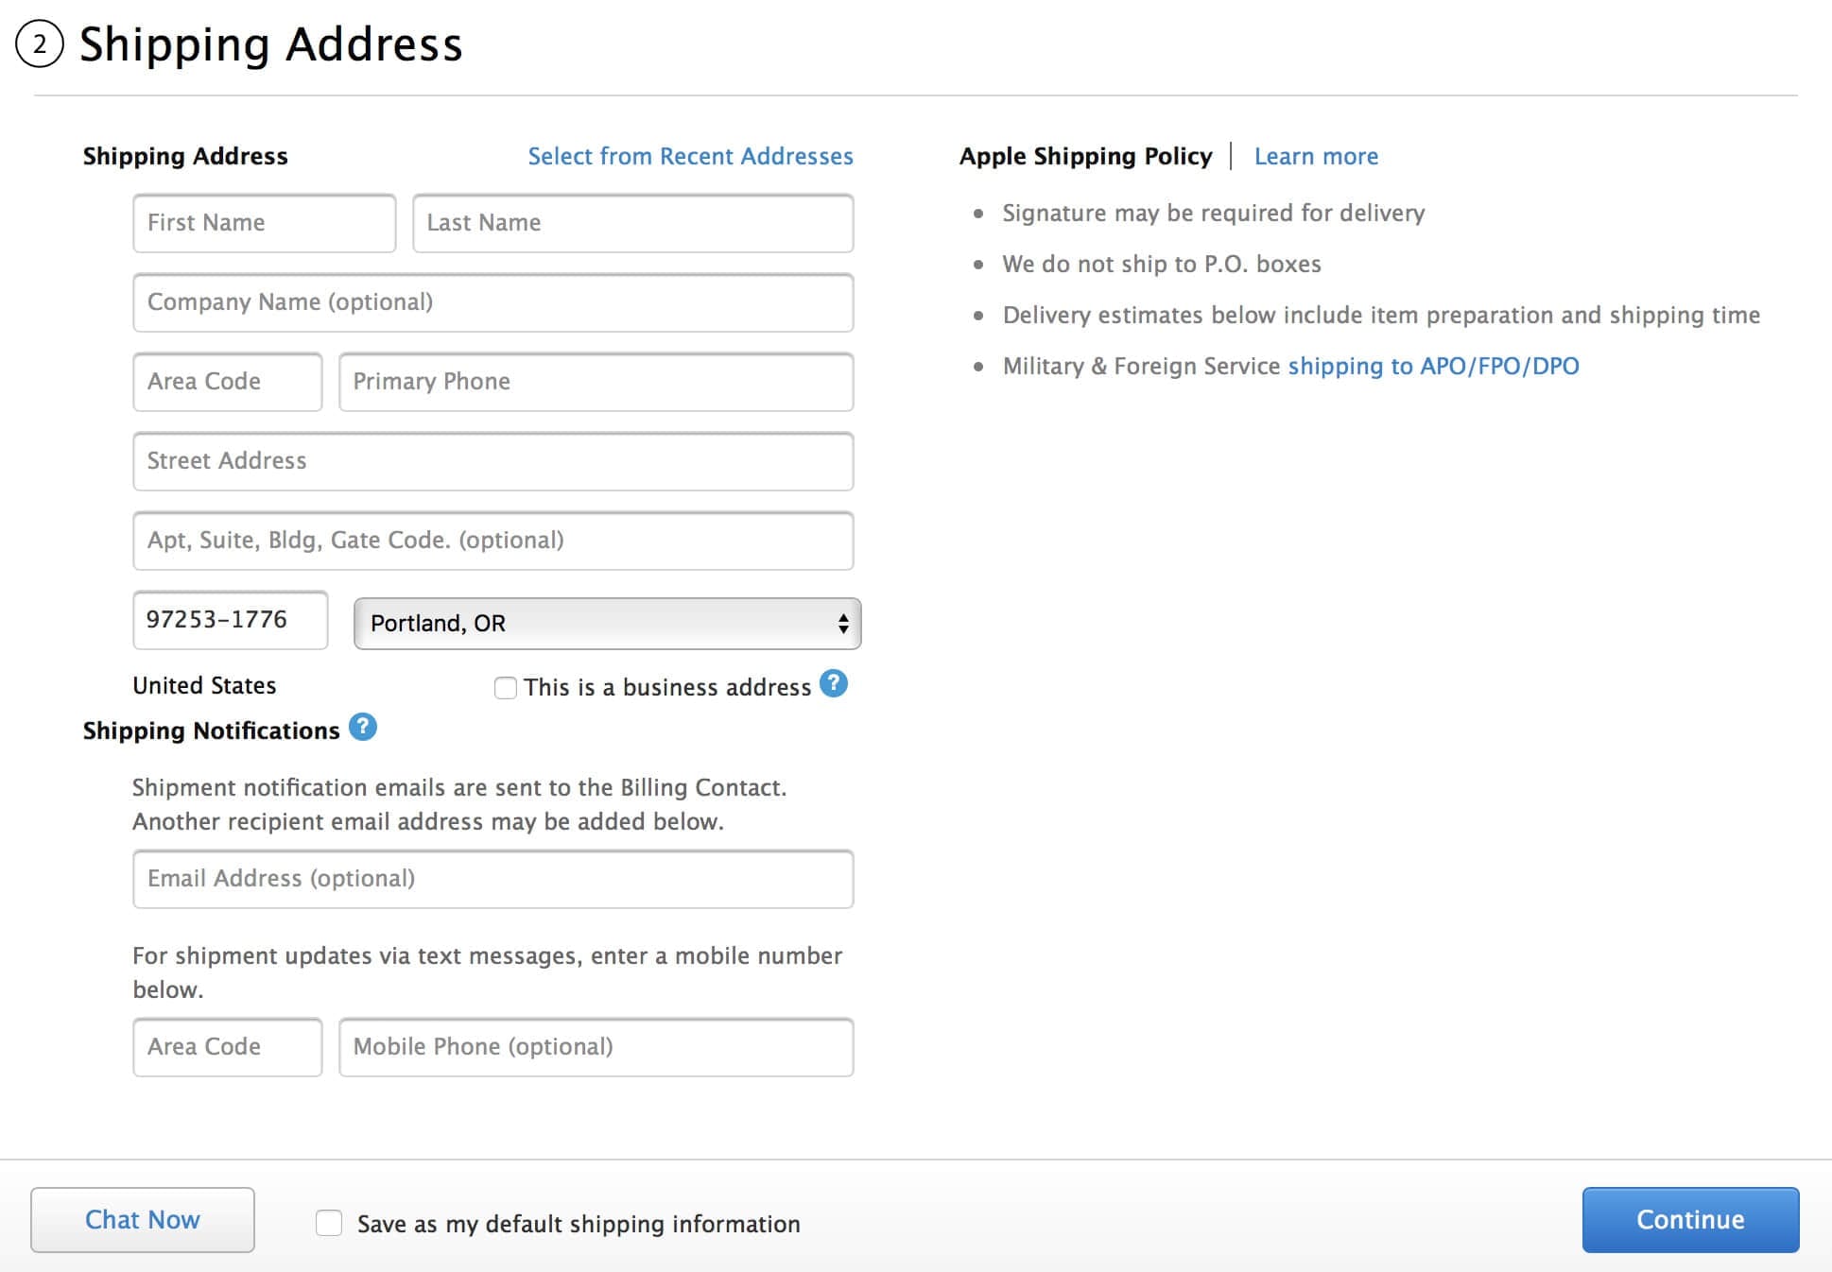1832x1272 pixels.
Task: Open the Learn more shipping policy link
Action: pyautogui.click(x=1316, y=156)
